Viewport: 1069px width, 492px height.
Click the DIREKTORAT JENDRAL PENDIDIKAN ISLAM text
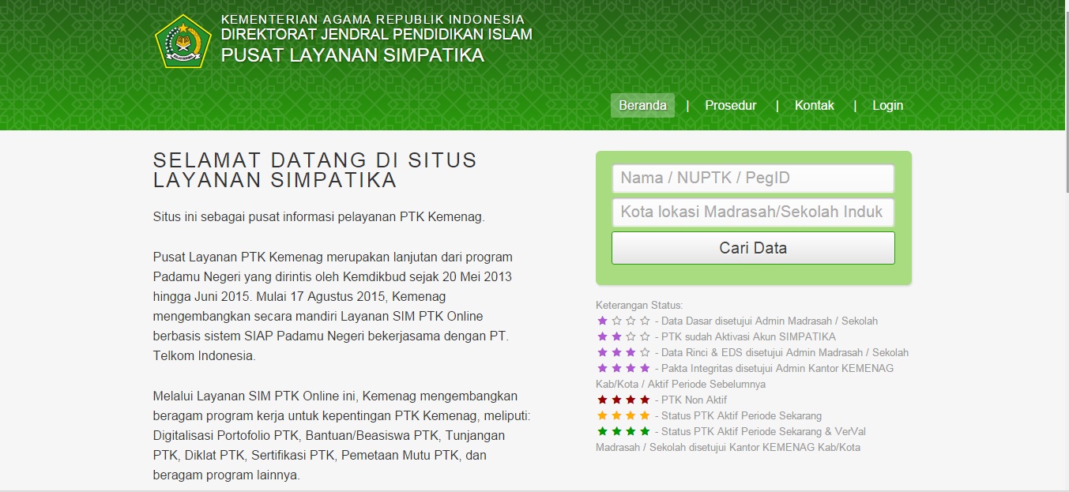coord(376,34)
